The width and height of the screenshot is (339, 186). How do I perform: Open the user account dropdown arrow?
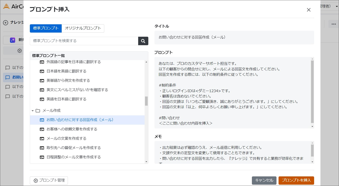[x=337, y=6]
